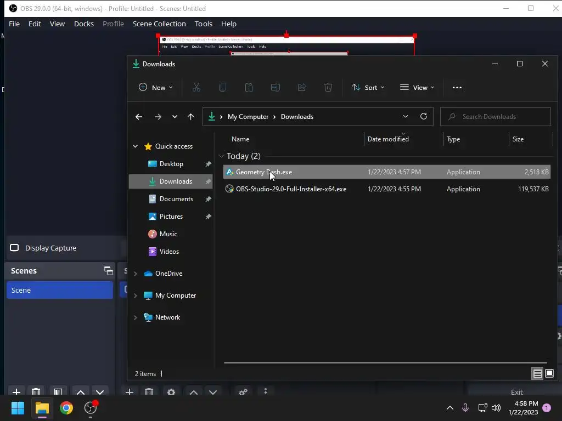Image resolution: width=562 pixels, height=421 pixels.
Task: Add a new scene with OBS plus button
Action: pos(16,391)
